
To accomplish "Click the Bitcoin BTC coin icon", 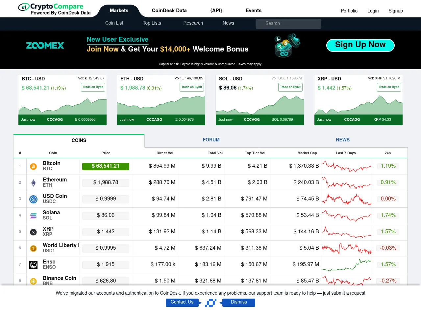I will (x=33, y=166).
